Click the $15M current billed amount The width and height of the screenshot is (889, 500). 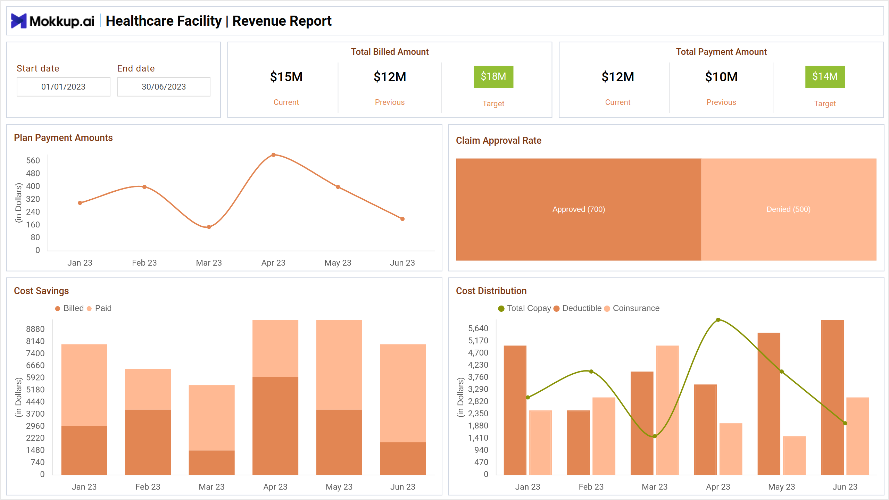(286, 77)
